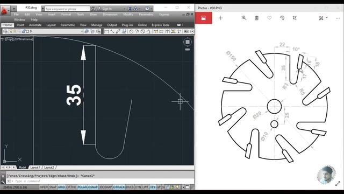Select the Angular dimension tool
344x194 pixels.
click(x=148, y=31)
